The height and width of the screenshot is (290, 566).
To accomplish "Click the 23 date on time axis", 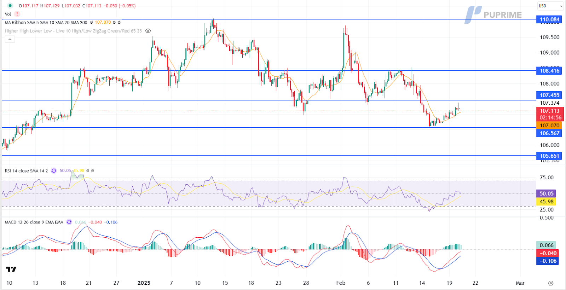I will 278,283.
